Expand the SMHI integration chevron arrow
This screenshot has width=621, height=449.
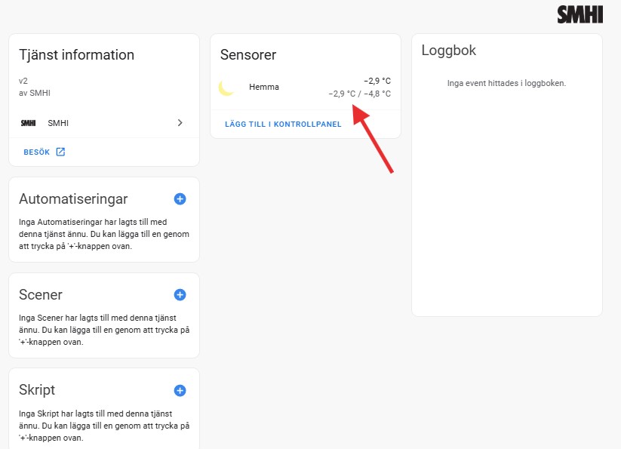point(180,123)
